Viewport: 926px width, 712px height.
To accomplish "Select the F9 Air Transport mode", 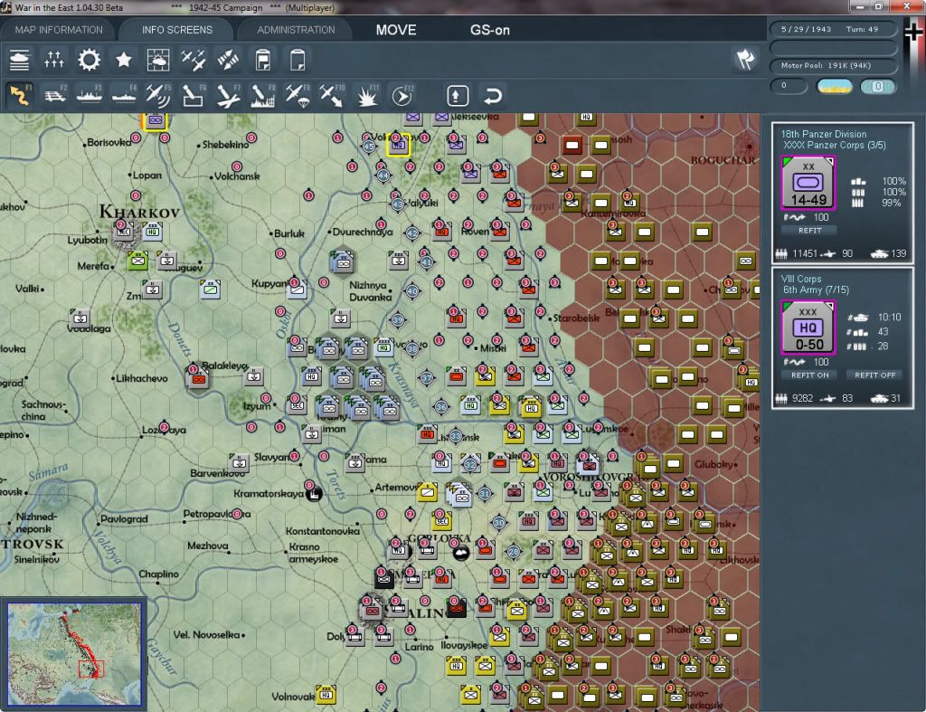I will (x=297, y=95).
